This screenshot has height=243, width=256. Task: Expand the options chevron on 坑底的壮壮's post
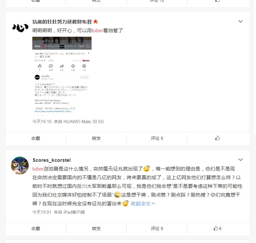(x=241, y=21)
